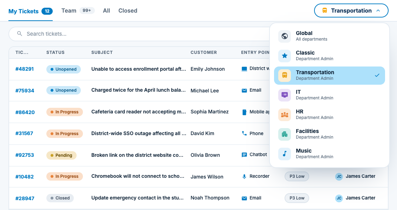
Task: Click the checkmark on the selected Transportation option
Action: [x=377, y=75]
